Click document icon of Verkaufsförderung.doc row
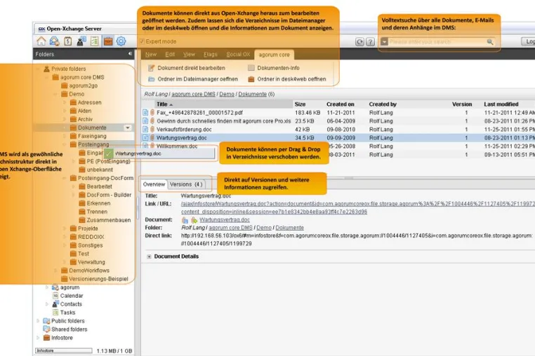 [x=145, y=130]
